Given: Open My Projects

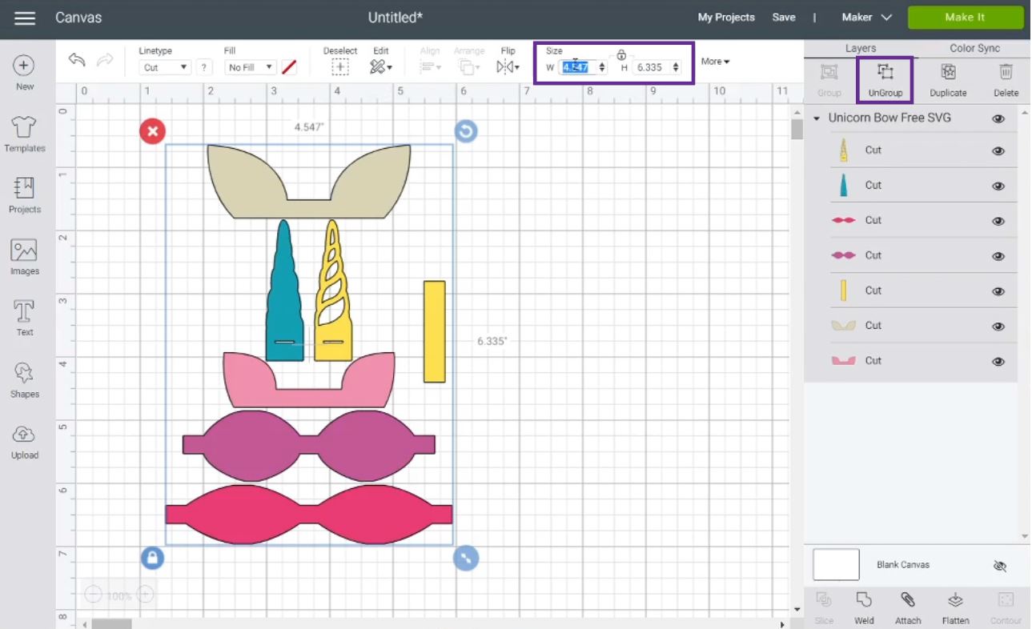Looking at the screenshot, I should 726,18.
